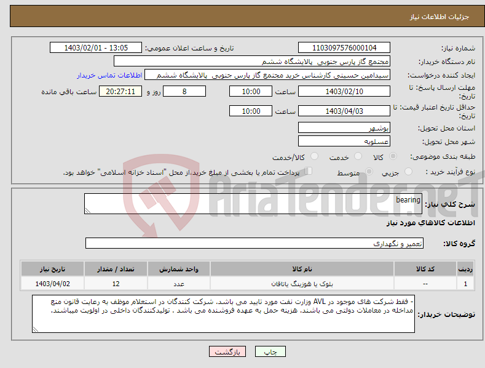
Task: Click the price validity time field 10:00
Action: pos(251,111)
